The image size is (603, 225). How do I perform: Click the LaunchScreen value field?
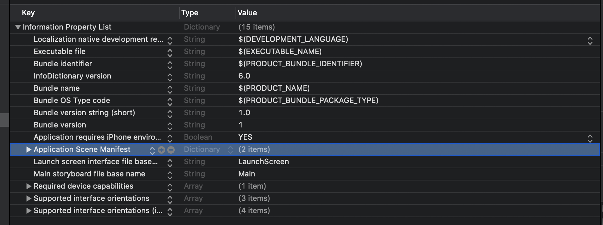[x=263, y=162]
